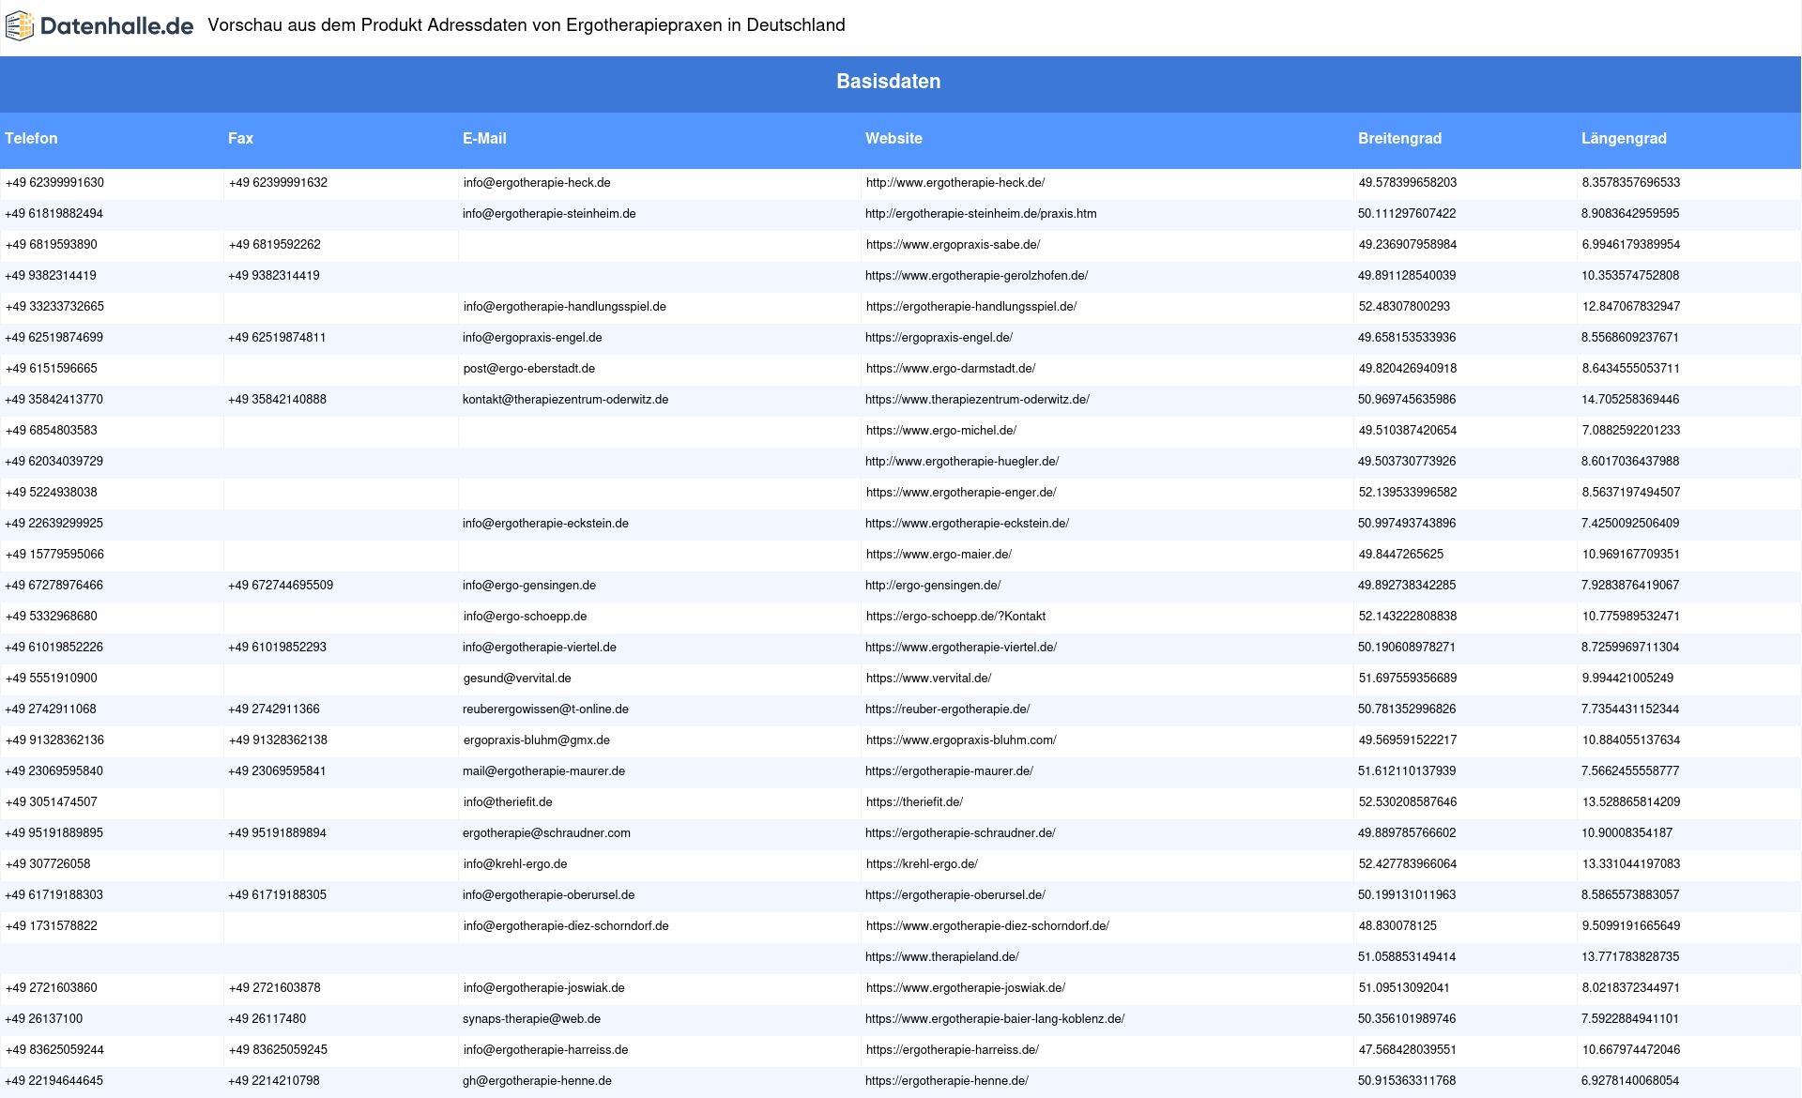Select email info@ergopraxis-engel.de
The image size is (1802, 1098).
point(532,338)
